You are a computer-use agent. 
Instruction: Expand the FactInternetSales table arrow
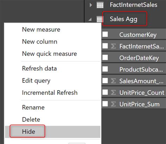tap(91, 5)
